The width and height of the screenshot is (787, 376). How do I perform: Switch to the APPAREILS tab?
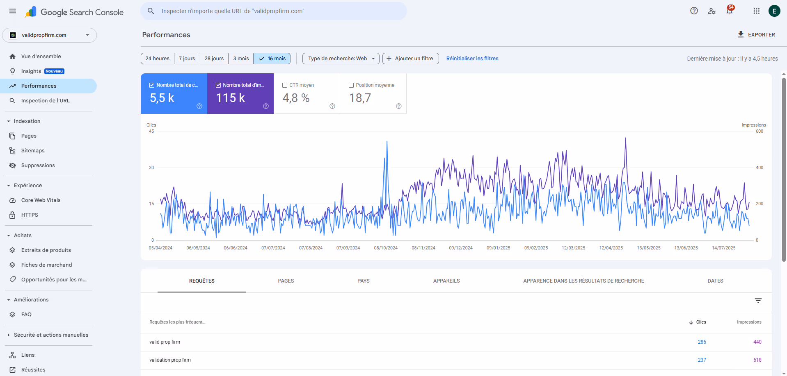click(446, 281)
